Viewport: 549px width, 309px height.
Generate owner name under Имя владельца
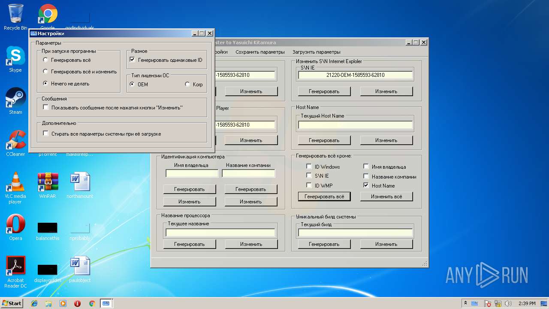(x=190, y=189)
